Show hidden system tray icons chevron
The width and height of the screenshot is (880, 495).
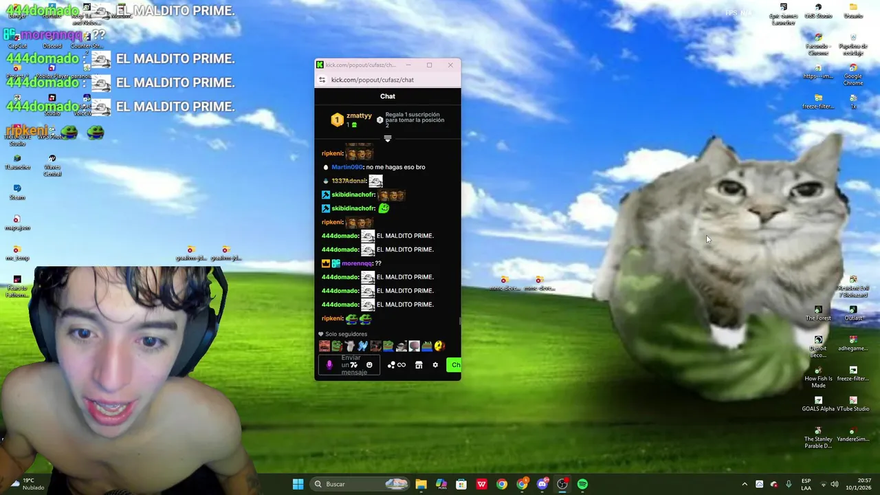click(x=745, y=484)
